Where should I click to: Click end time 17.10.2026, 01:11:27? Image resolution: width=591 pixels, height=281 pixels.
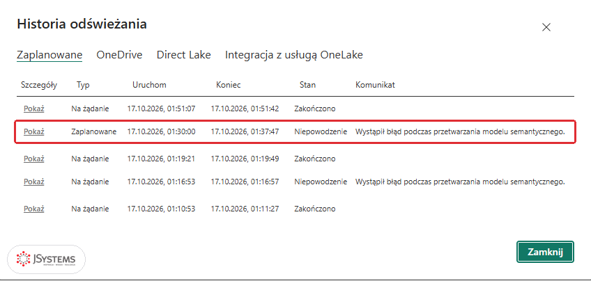coord(245,209)
